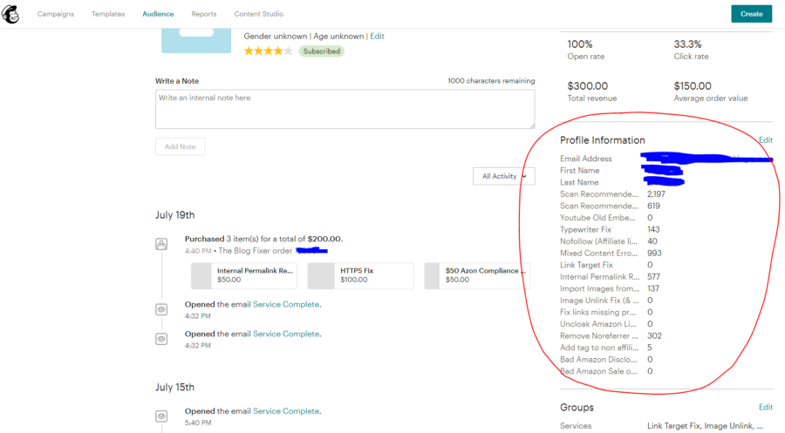785x433 pixels.
Task: Click the star rating of the contact
Action: click(x=268, y=51)
